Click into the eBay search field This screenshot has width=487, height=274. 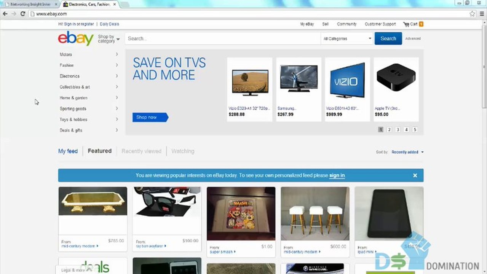223,38
